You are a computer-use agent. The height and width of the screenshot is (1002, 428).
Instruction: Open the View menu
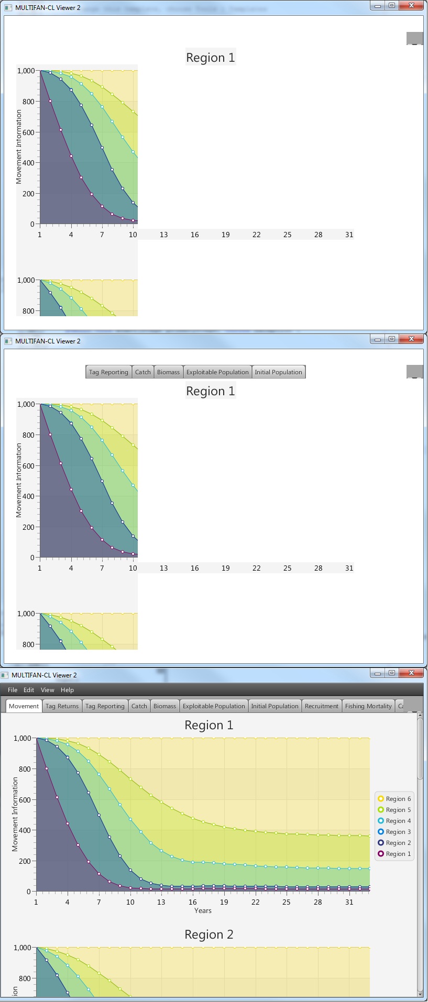[x=47, y=689]
